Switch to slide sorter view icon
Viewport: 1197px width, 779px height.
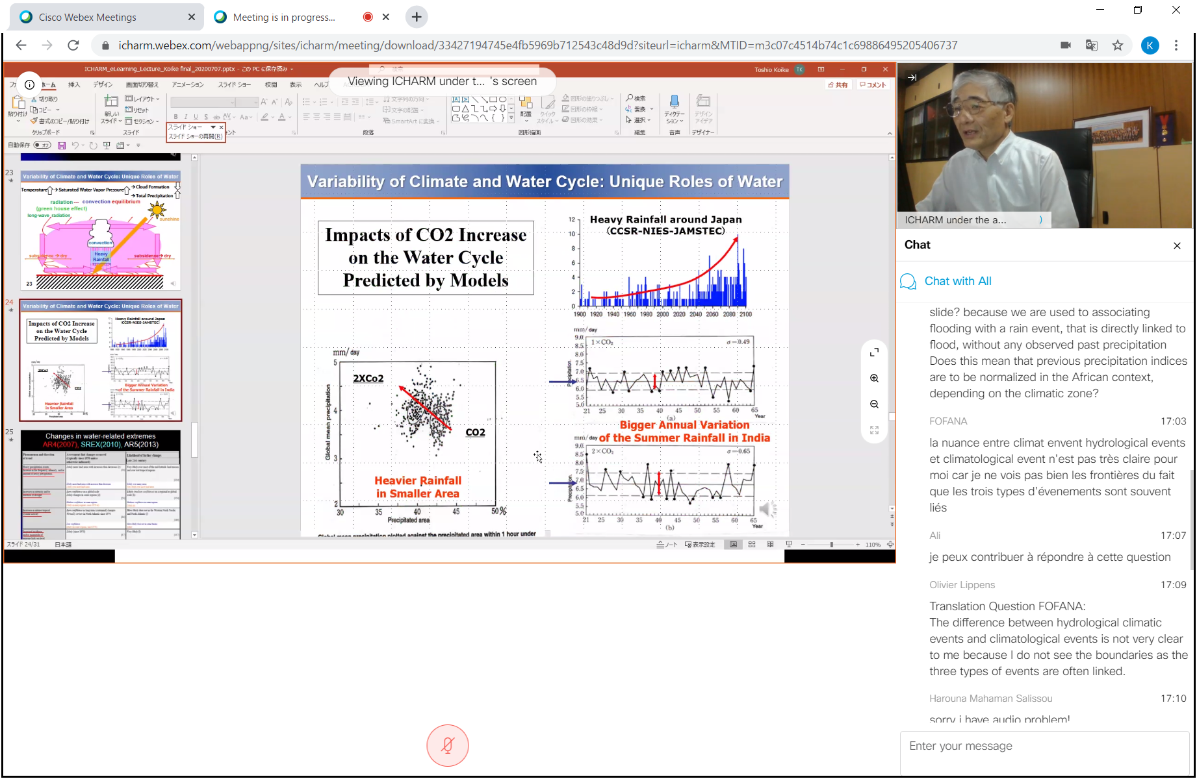tap(752, 545)
